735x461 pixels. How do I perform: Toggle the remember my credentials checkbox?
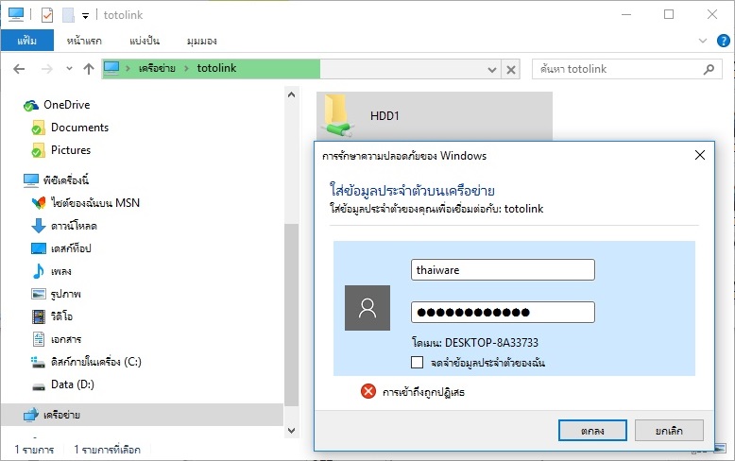point(417,362)
